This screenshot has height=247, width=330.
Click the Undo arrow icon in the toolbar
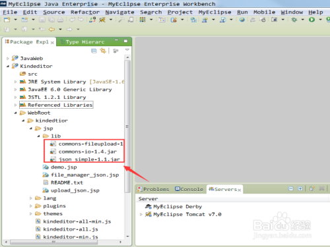(x=72, y=20)
